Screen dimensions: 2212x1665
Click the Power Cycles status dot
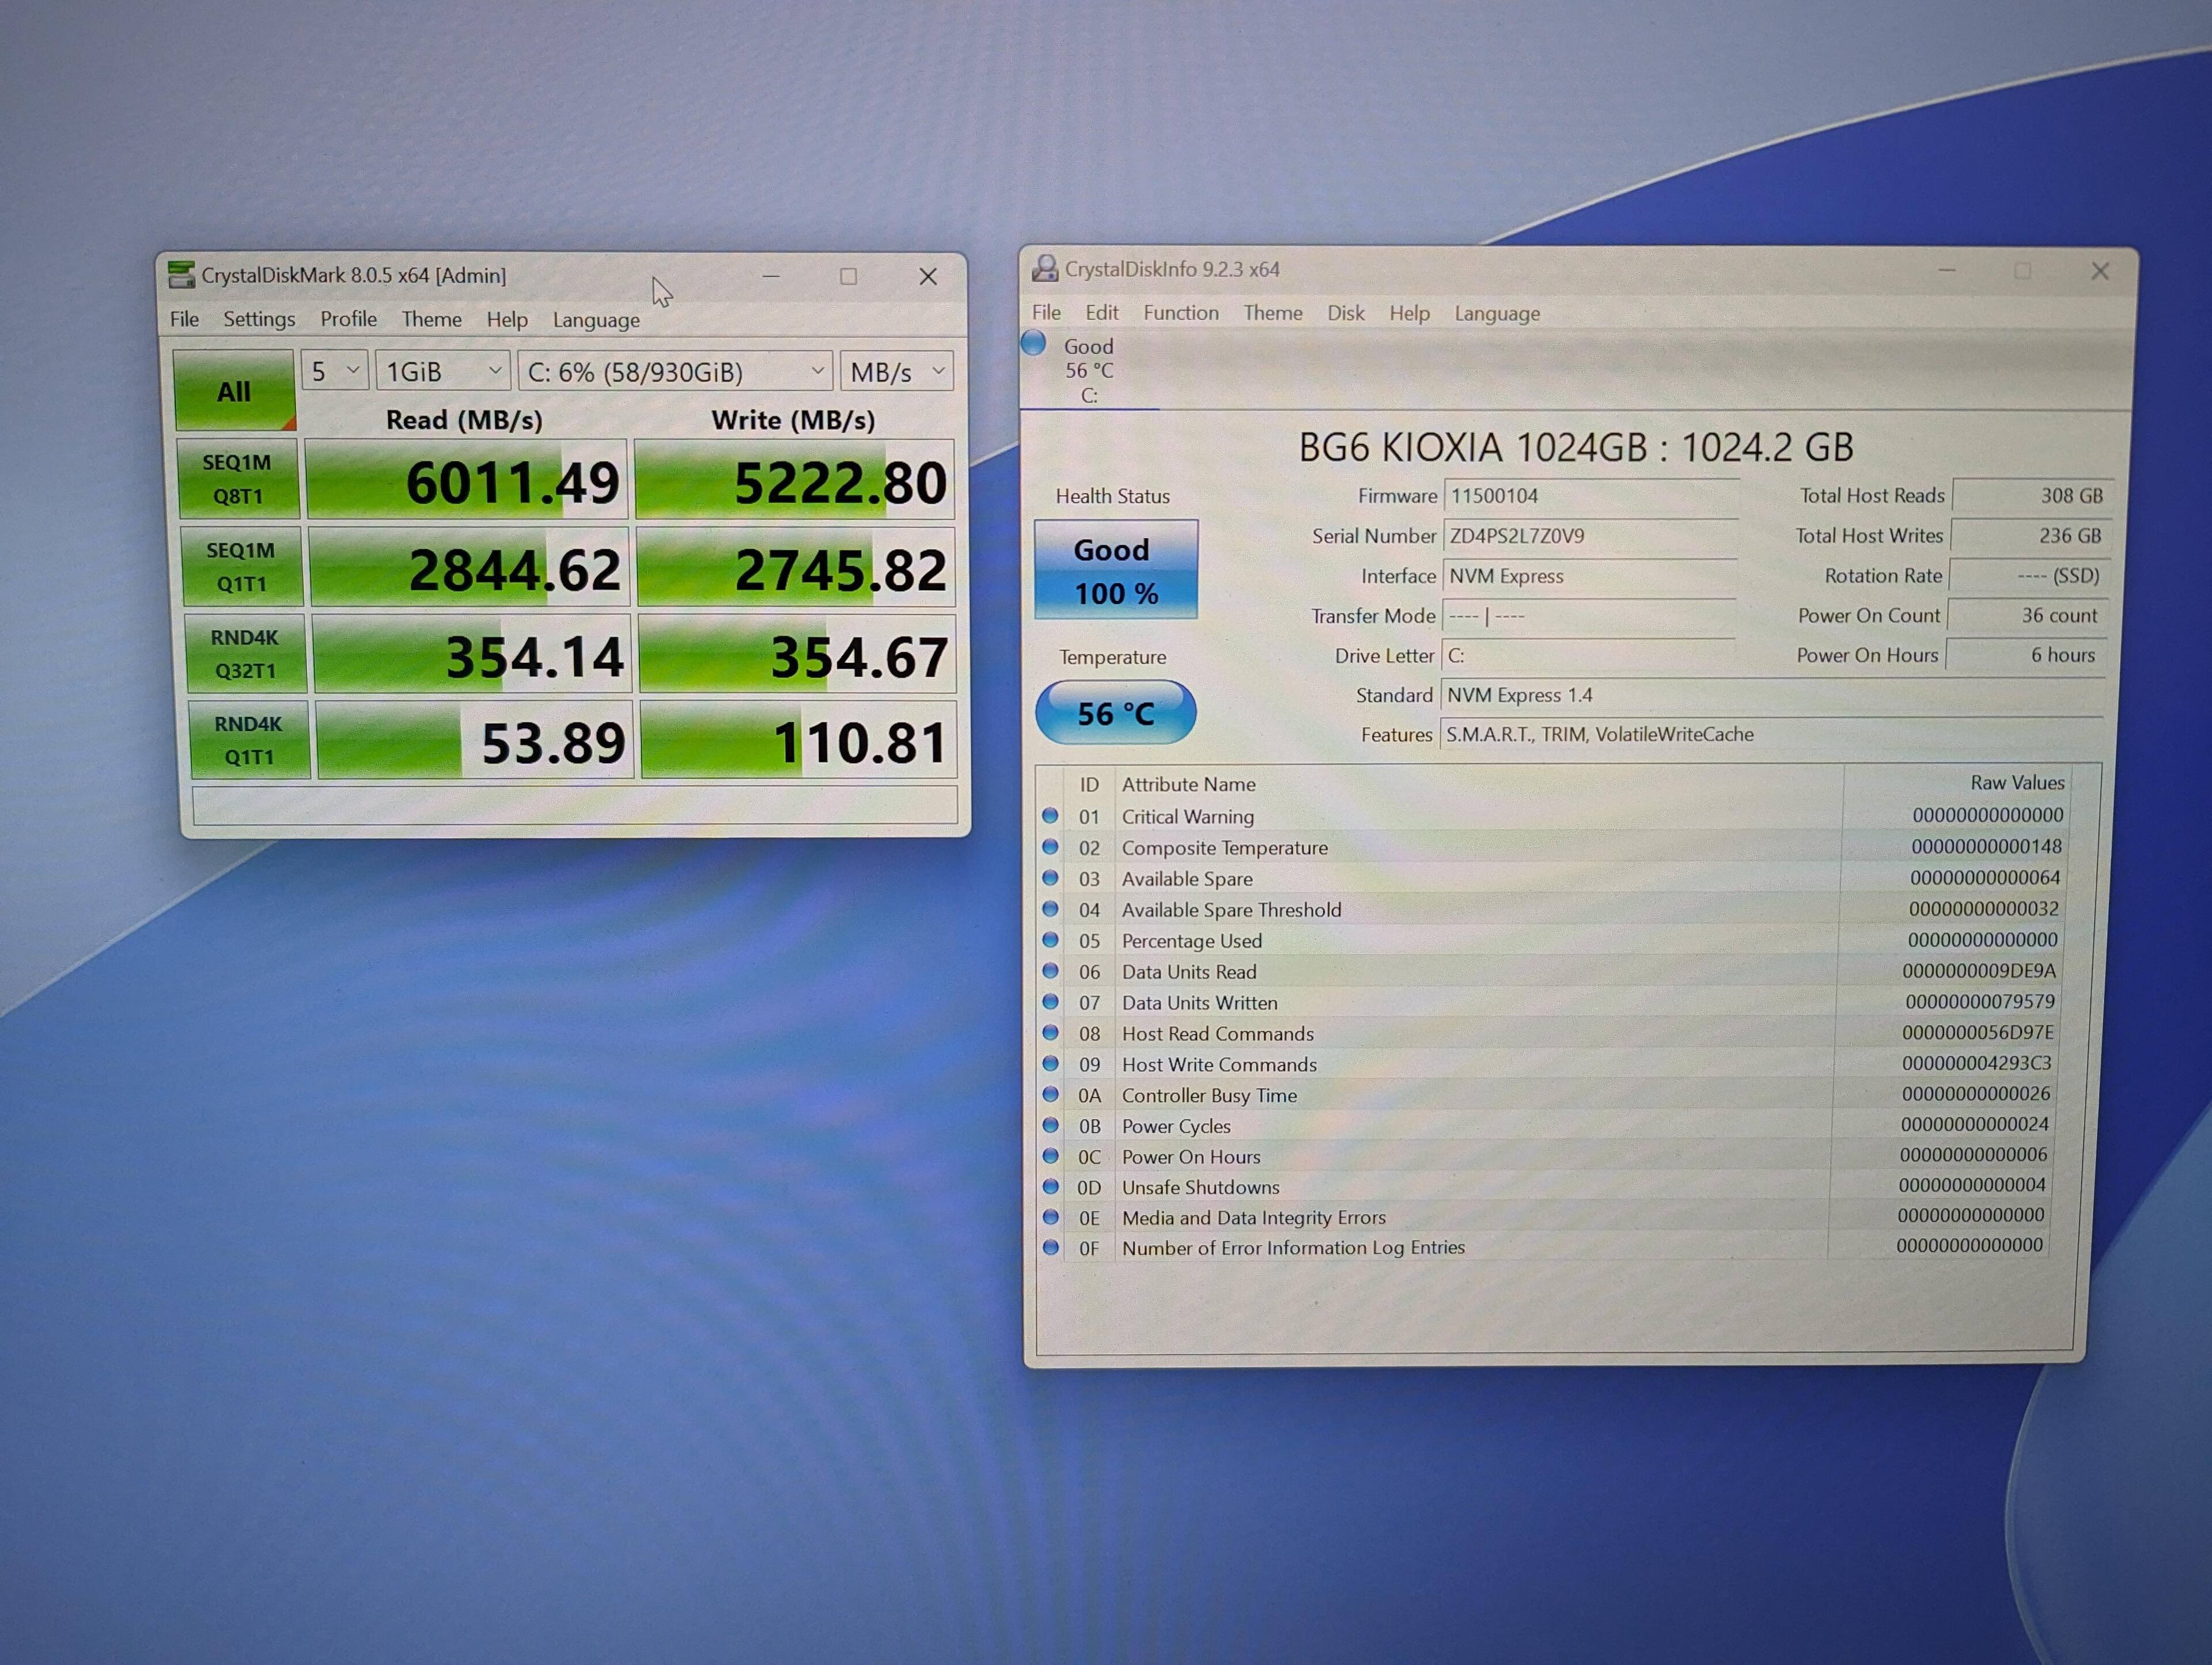(x=1050, y=1125)
